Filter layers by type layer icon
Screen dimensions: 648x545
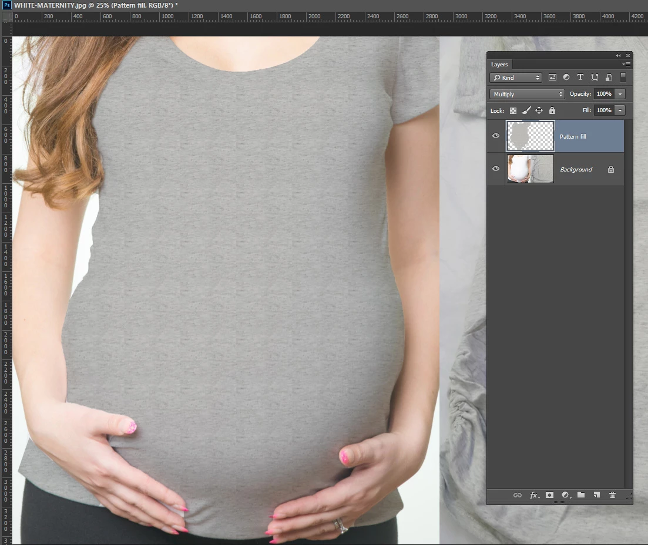tap(580, 78)
